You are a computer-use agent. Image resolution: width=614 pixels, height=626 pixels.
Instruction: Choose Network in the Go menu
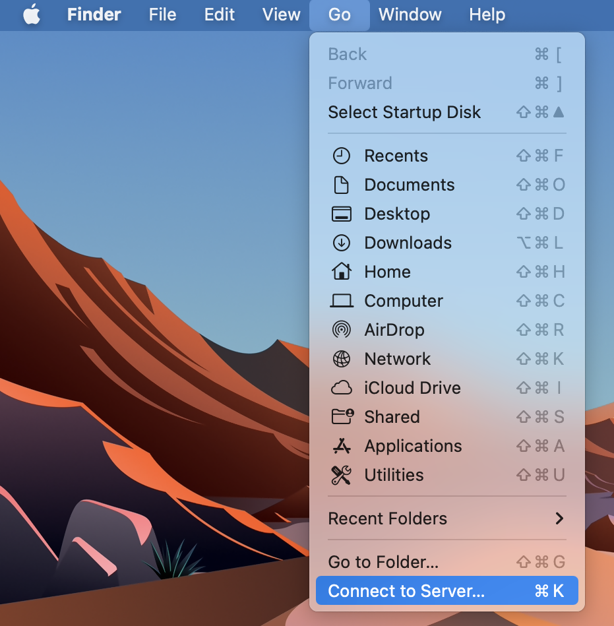[446, 359]
